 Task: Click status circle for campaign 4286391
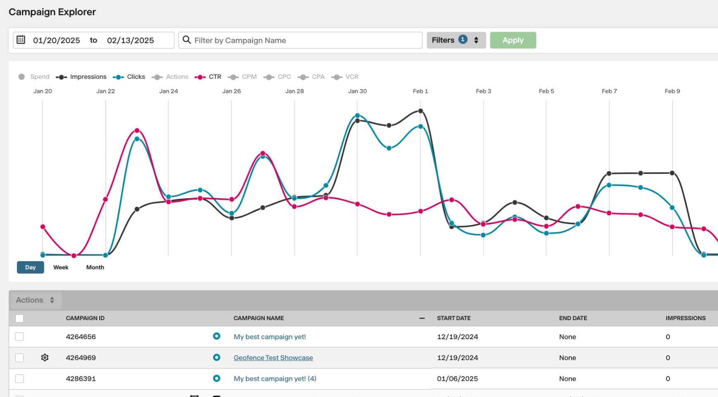click(217, 378)
